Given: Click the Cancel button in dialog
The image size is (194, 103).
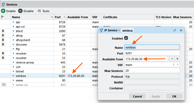Looking at the screenshot, I should [137, 96].
